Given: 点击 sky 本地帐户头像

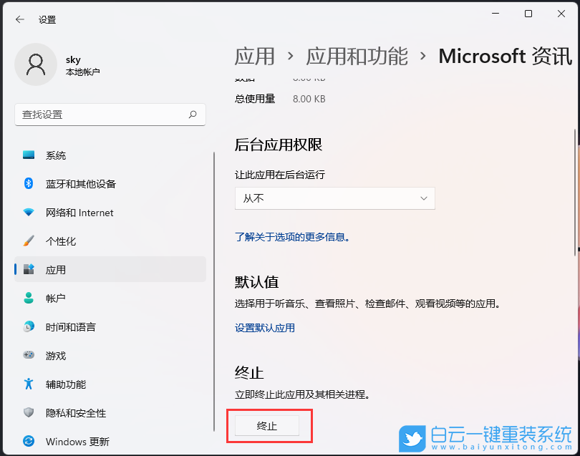Looking at the screenshot, I should pyautogui.click(x=36, y=64).
